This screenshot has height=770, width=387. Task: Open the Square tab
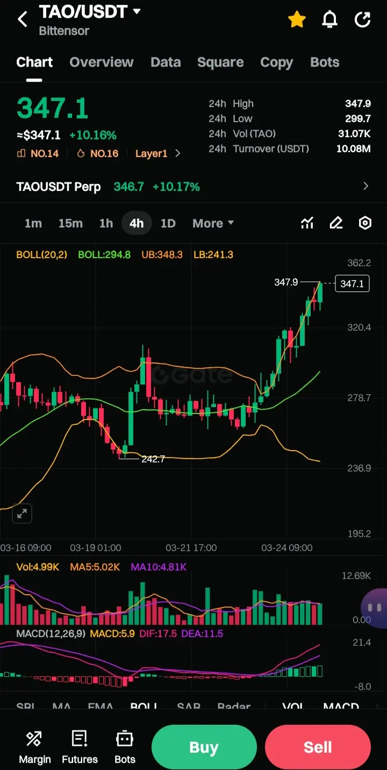(220, 62)
